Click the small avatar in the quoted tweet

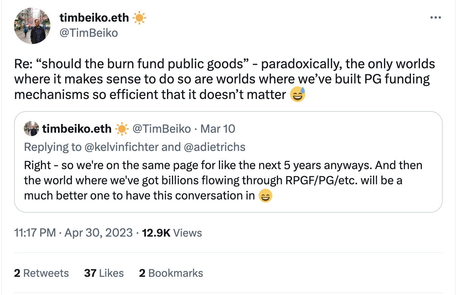click(31, 129)
